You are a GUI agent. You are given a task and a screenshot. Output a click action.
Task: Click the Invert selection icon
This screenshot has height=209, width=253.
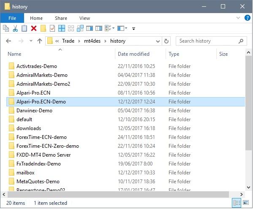(80, 28)
